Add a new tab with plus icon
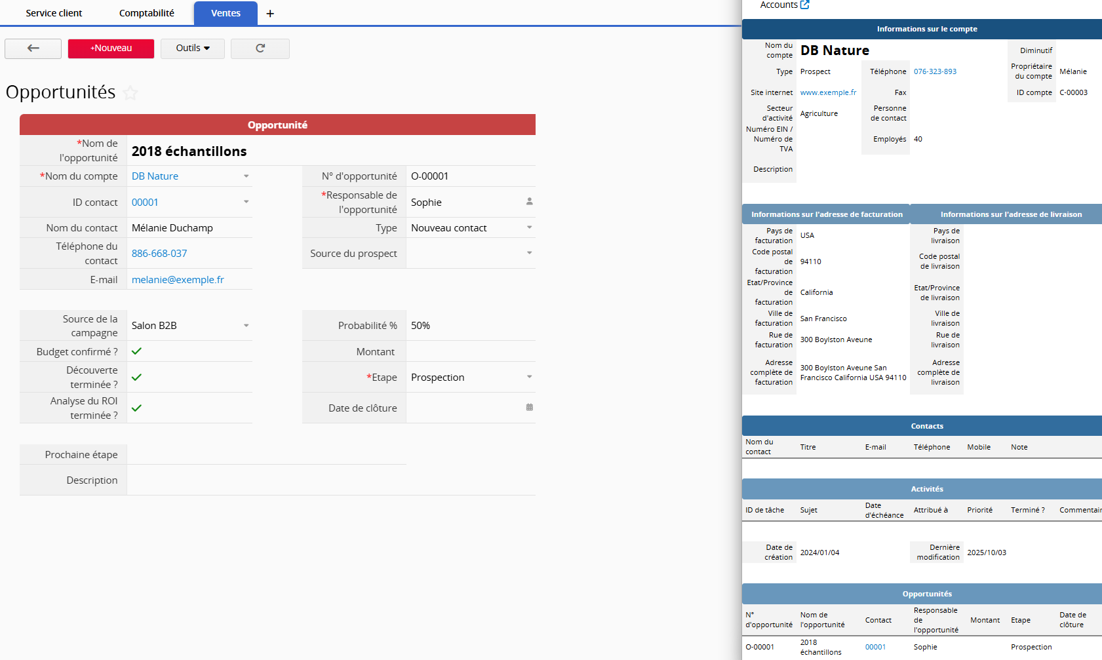 pyautogui.click(x=270, y=14)
